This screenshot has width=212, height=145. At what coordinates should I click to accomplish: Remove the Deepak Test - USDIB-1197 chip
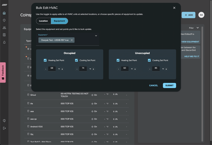tap(72, 40)
